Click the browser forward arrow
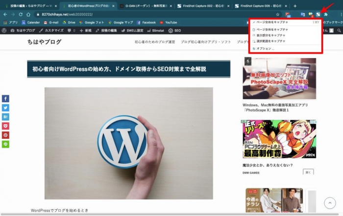343x216 pixels. (13, 14)
